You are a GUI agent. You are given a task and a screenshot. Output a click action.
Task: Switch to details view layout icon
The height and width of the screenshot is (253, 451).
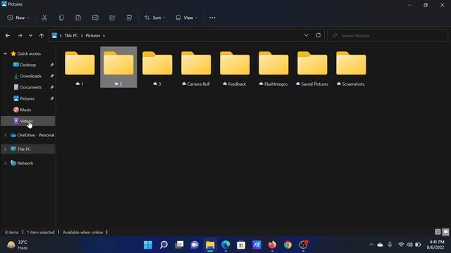click(x=438, y=232)
